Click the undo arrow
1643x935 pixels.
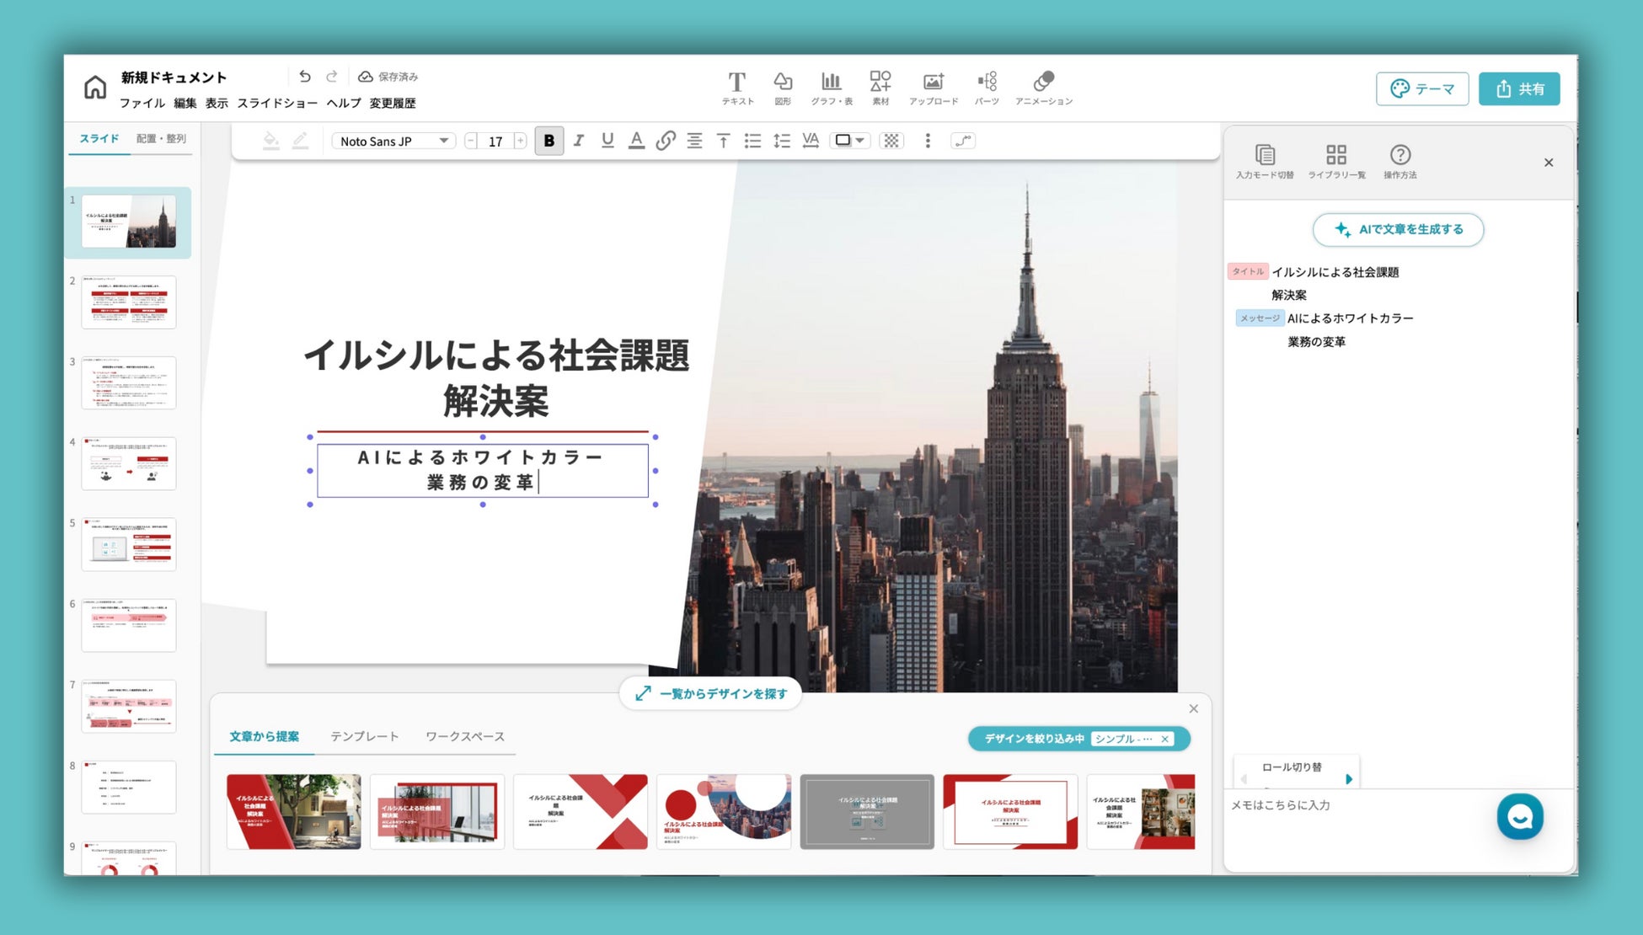pos(305,77)
